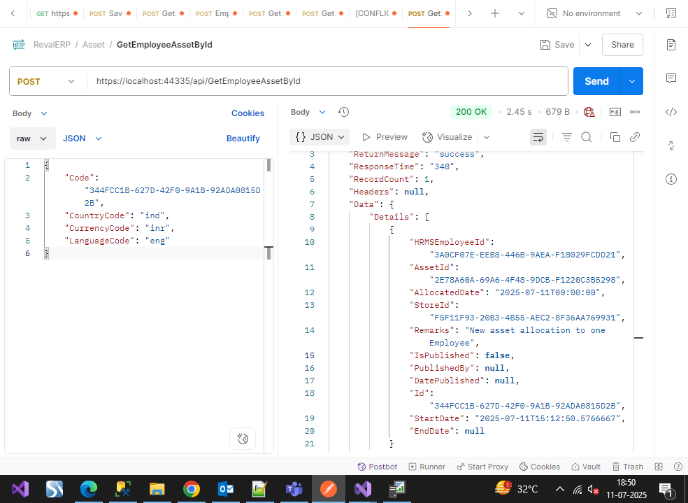Open the comments icon in right sidebar
688x503 pixels.
click(671, 78)
